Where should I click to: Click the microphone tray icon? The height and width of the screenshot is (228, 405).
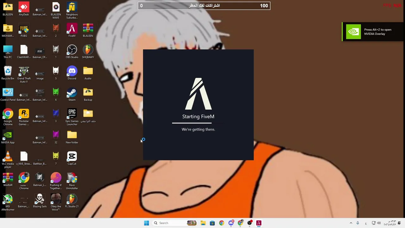(x=358, y=223)
